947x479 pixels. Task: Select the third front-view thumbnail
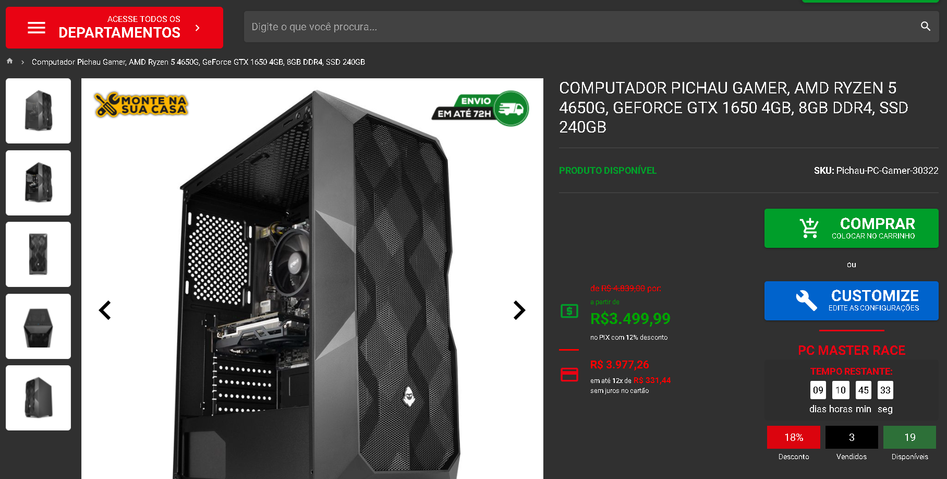(39, 254)
